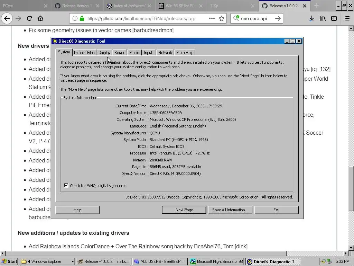354x266 pixels.
Task: Switch to ALL USERS - BeeBEEP taskbar button
Action: [x=160, y=261]
